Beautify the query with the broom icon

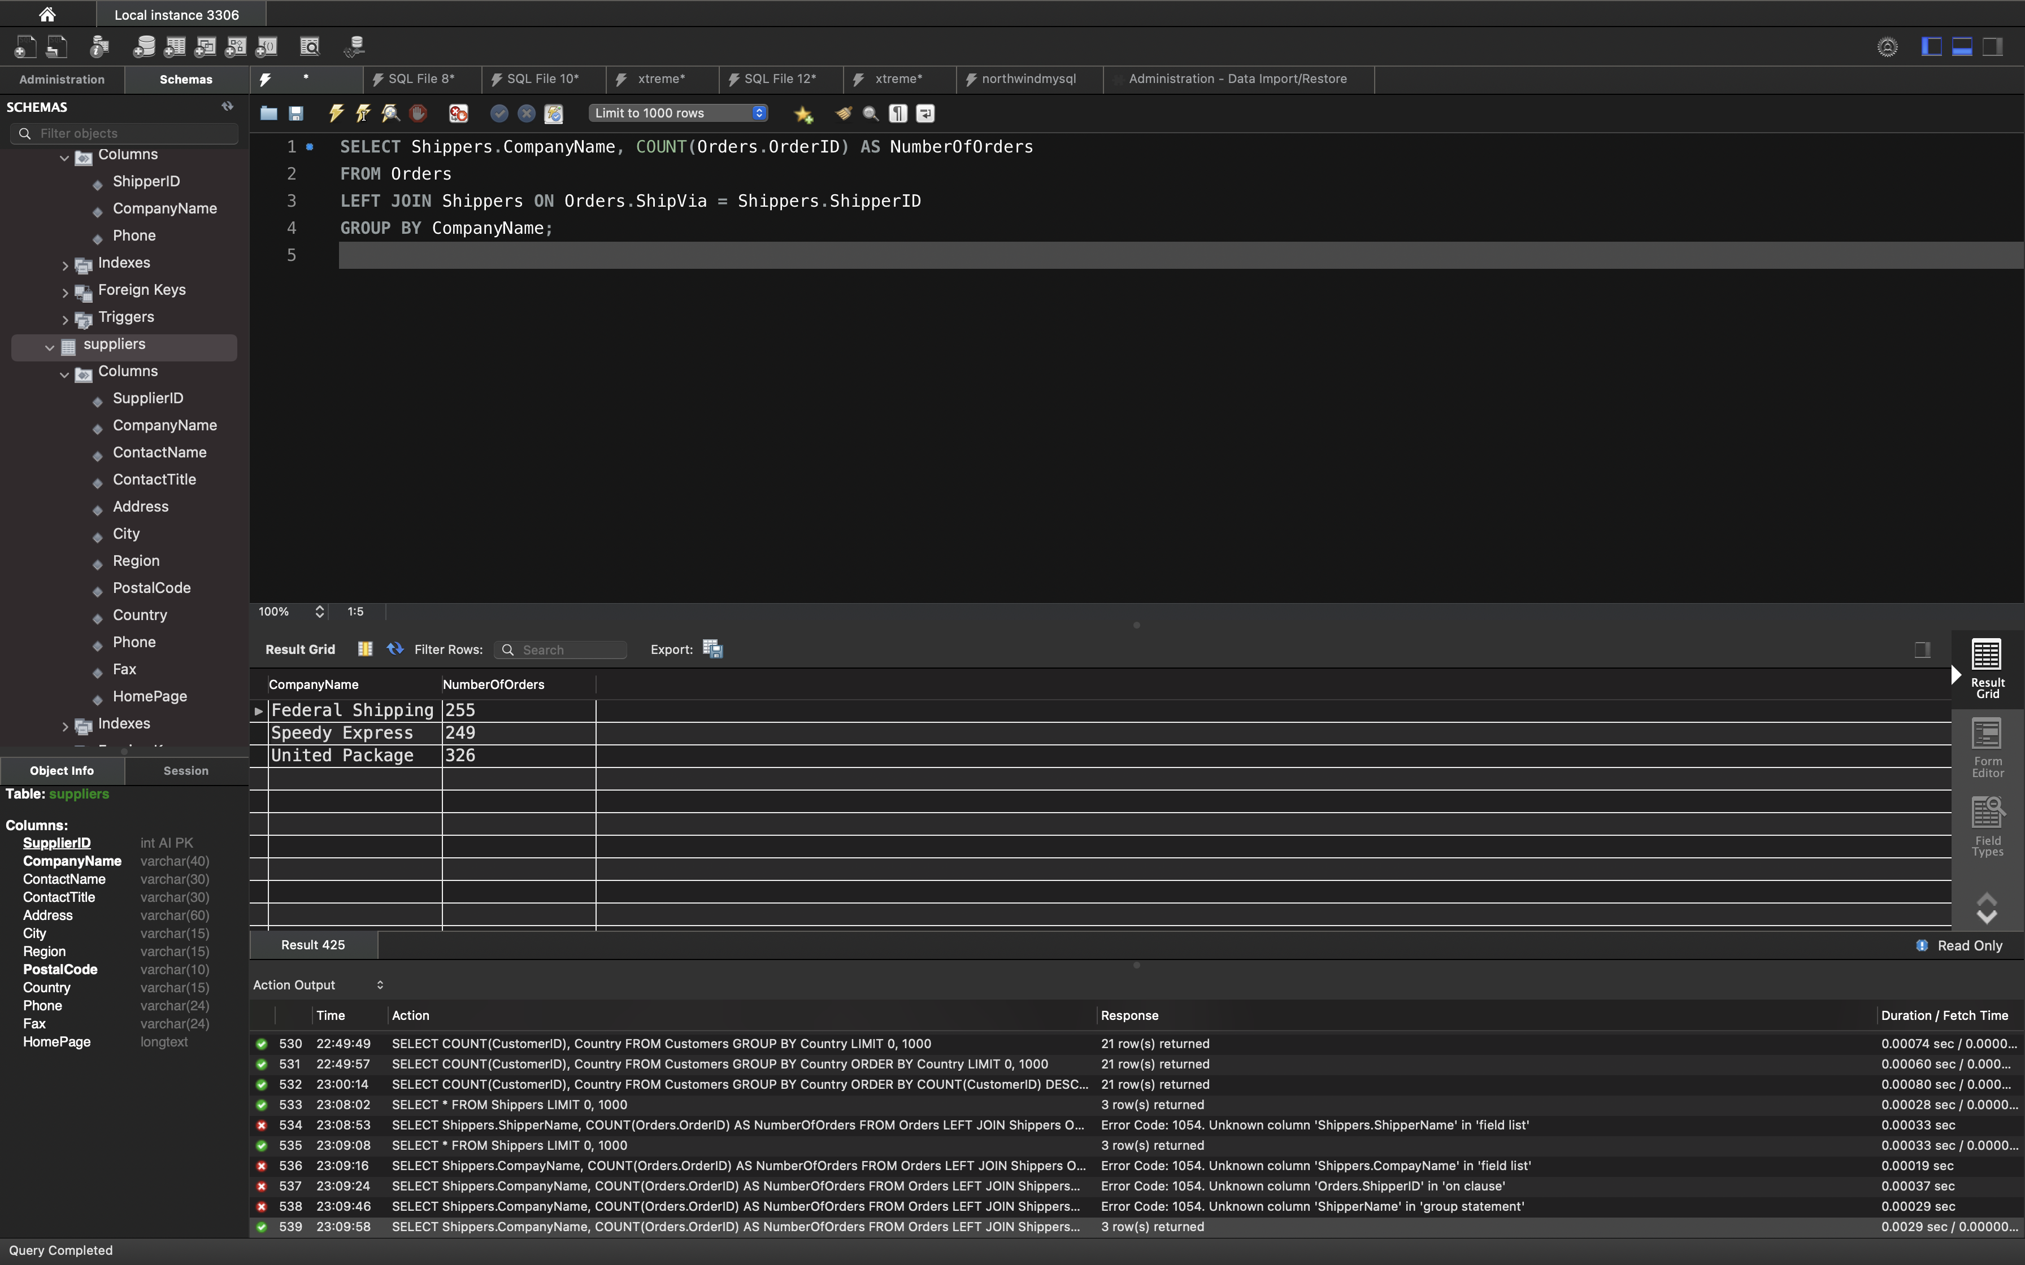tap(844, 113)
